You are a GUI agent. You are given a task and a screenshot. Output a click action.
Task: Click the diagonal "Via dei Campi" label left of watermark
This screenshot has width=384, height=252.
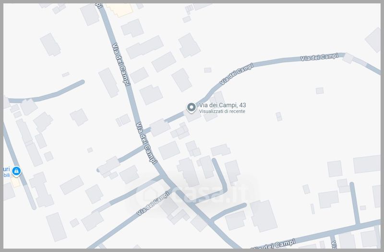(153, 204)
